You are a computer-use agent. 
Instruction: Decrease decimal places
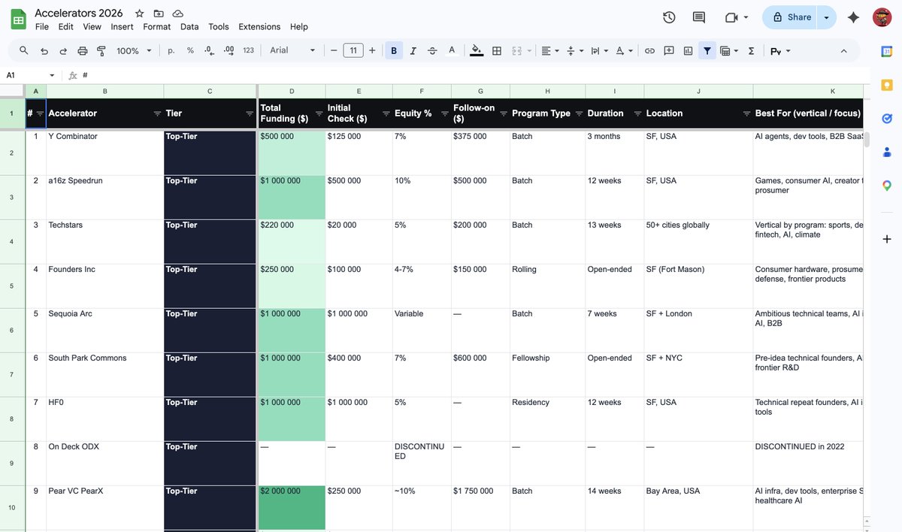pos(209,50)
